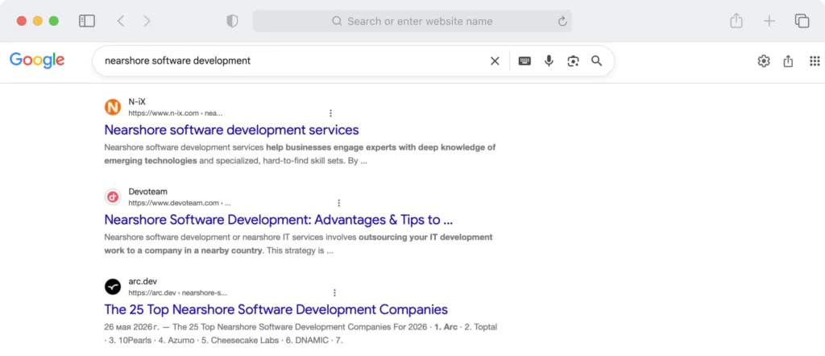Focus the Safari address bar field

pos(412,21)
